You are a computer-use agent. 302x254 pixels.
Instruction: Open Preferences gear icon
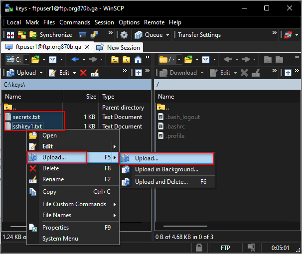tap(124, 35)
